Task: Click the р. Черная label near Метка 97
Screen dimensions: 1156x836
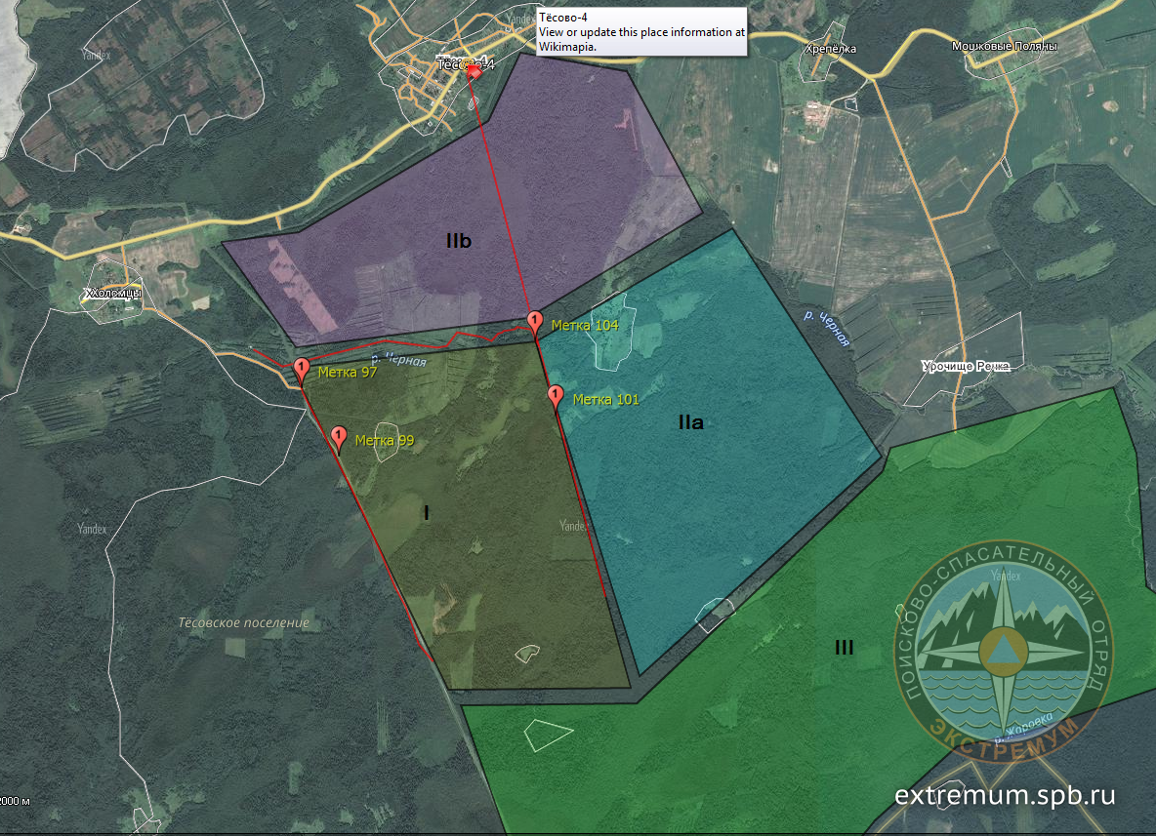Action: 400,361
